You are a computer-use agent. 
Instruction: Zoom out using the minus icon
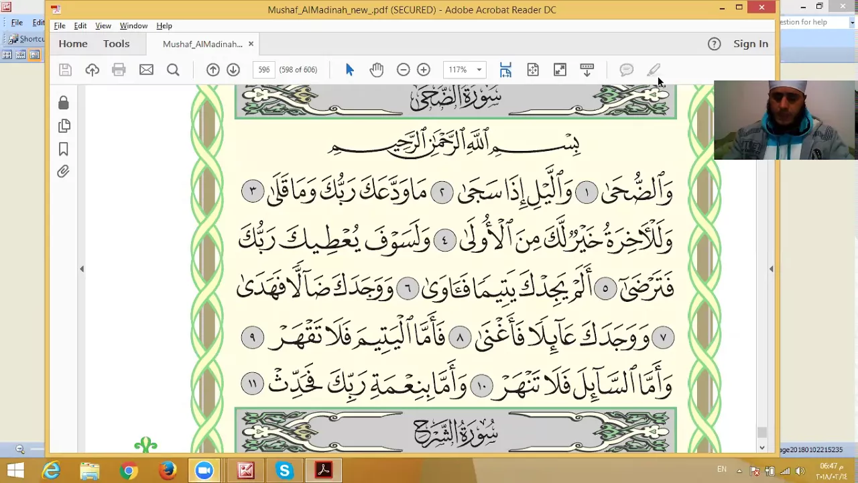(403, 70)
